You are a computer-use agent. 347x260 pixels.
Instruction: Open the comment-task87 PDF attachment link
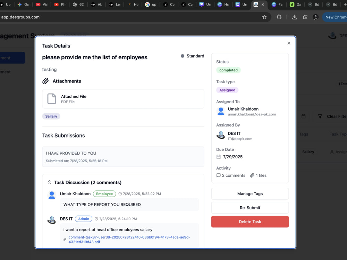129,240
